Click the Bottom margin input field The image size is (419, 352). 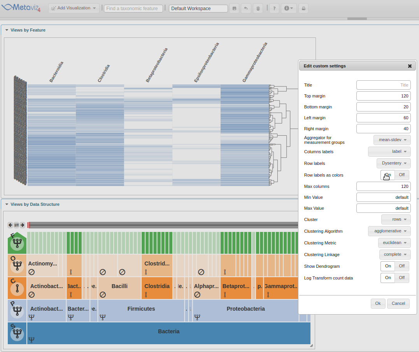[x=384, y=107]
